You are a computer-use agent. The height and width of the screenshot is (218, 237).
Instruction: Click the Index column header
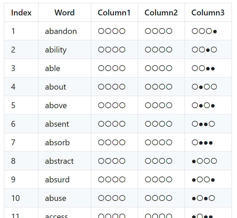(x=21, y=12)
